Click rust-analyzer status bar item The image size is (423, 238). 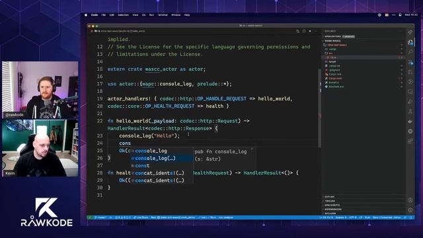click(x=226, y=218)
